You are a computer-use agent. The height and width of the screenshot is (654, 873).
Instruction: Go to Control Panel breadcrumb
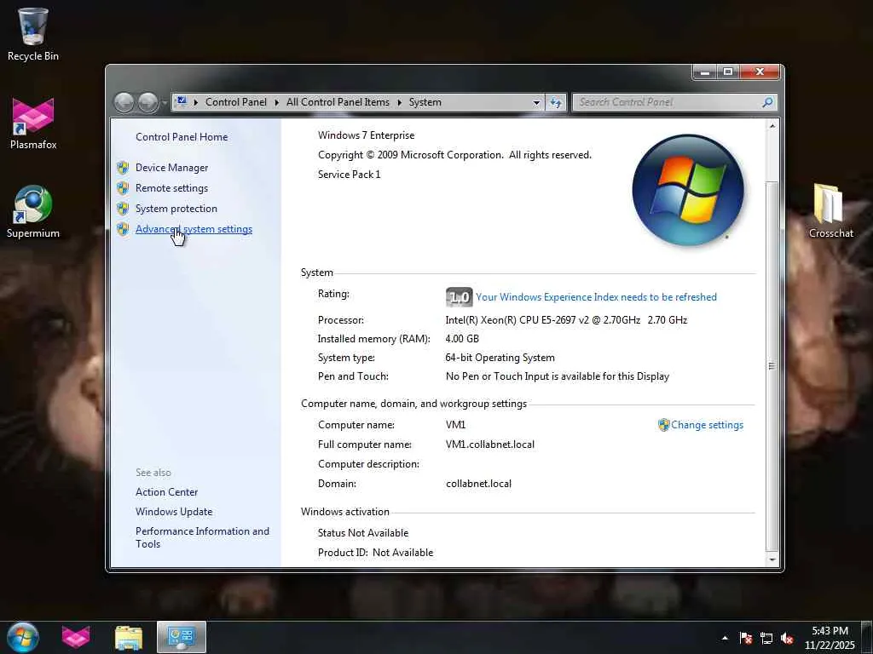(x=236, y=102)
